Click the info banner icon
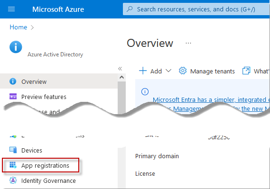The image size is (270, 189). [145, 91]
